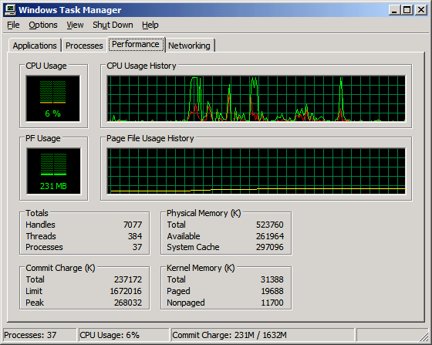This screenshot has height=345, width=432.
Task: Click Physical Memory Available 261964
Action: coord(270,236)
